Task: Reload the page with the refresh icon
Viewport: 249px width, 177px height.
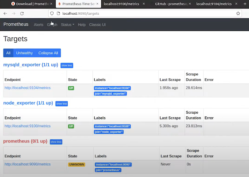Action: click(22, 14)
